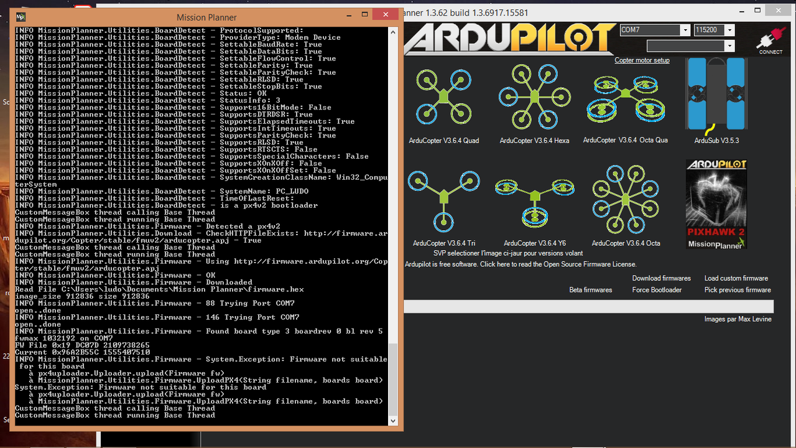Viewport: 796px width, 448px height.
Task: Click Download firmwares
Action: tap(661, 278)
